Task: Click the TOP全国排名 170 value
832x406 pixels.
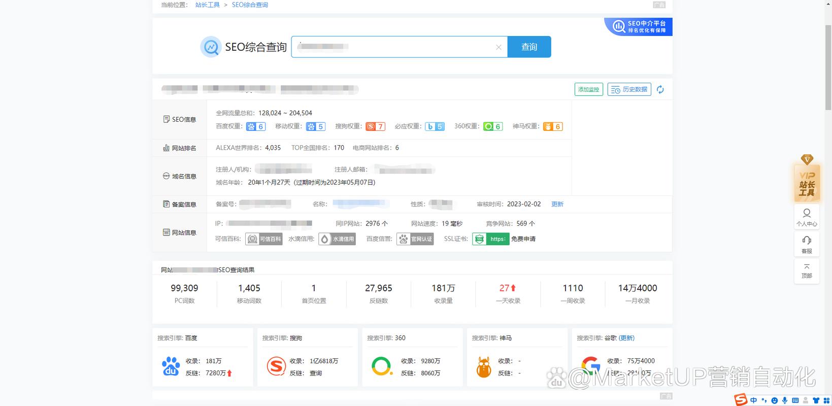Action: pyautogui.click(x=339, y=148)
